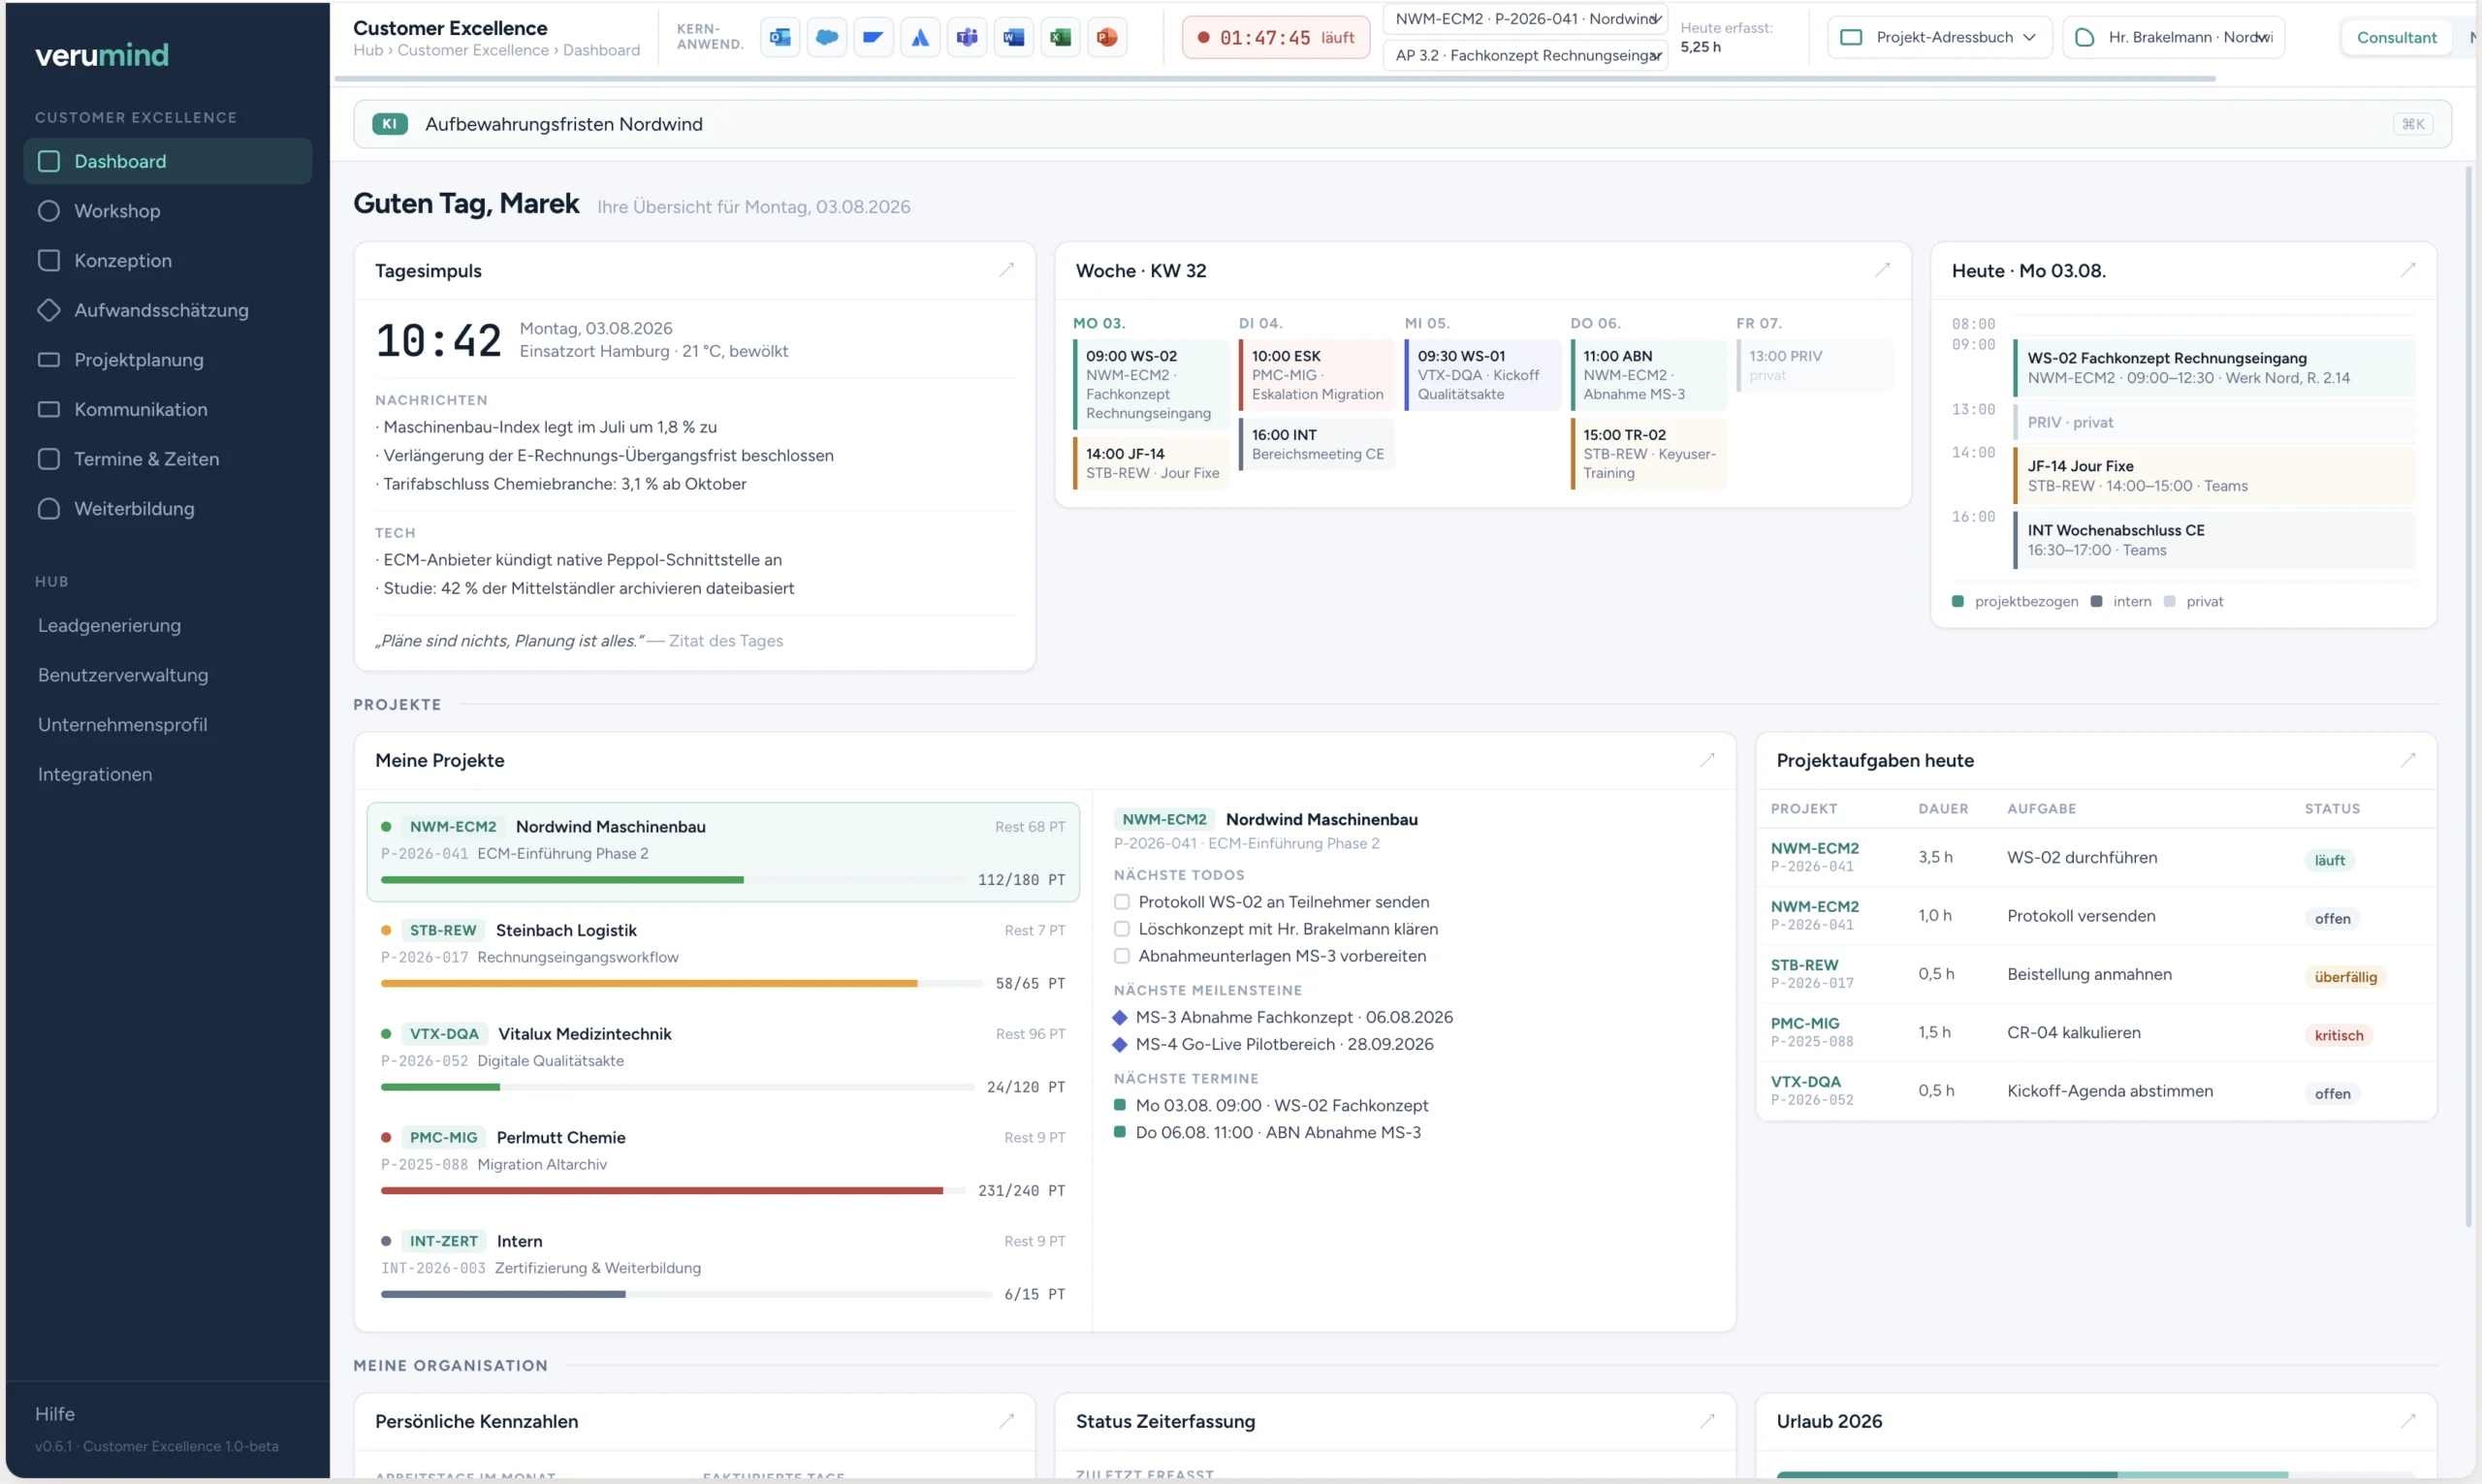Select the Perlmutt Chemie PMC-MIG project
Viewport: 2482px width, 1484px height.
[723, 1163]
